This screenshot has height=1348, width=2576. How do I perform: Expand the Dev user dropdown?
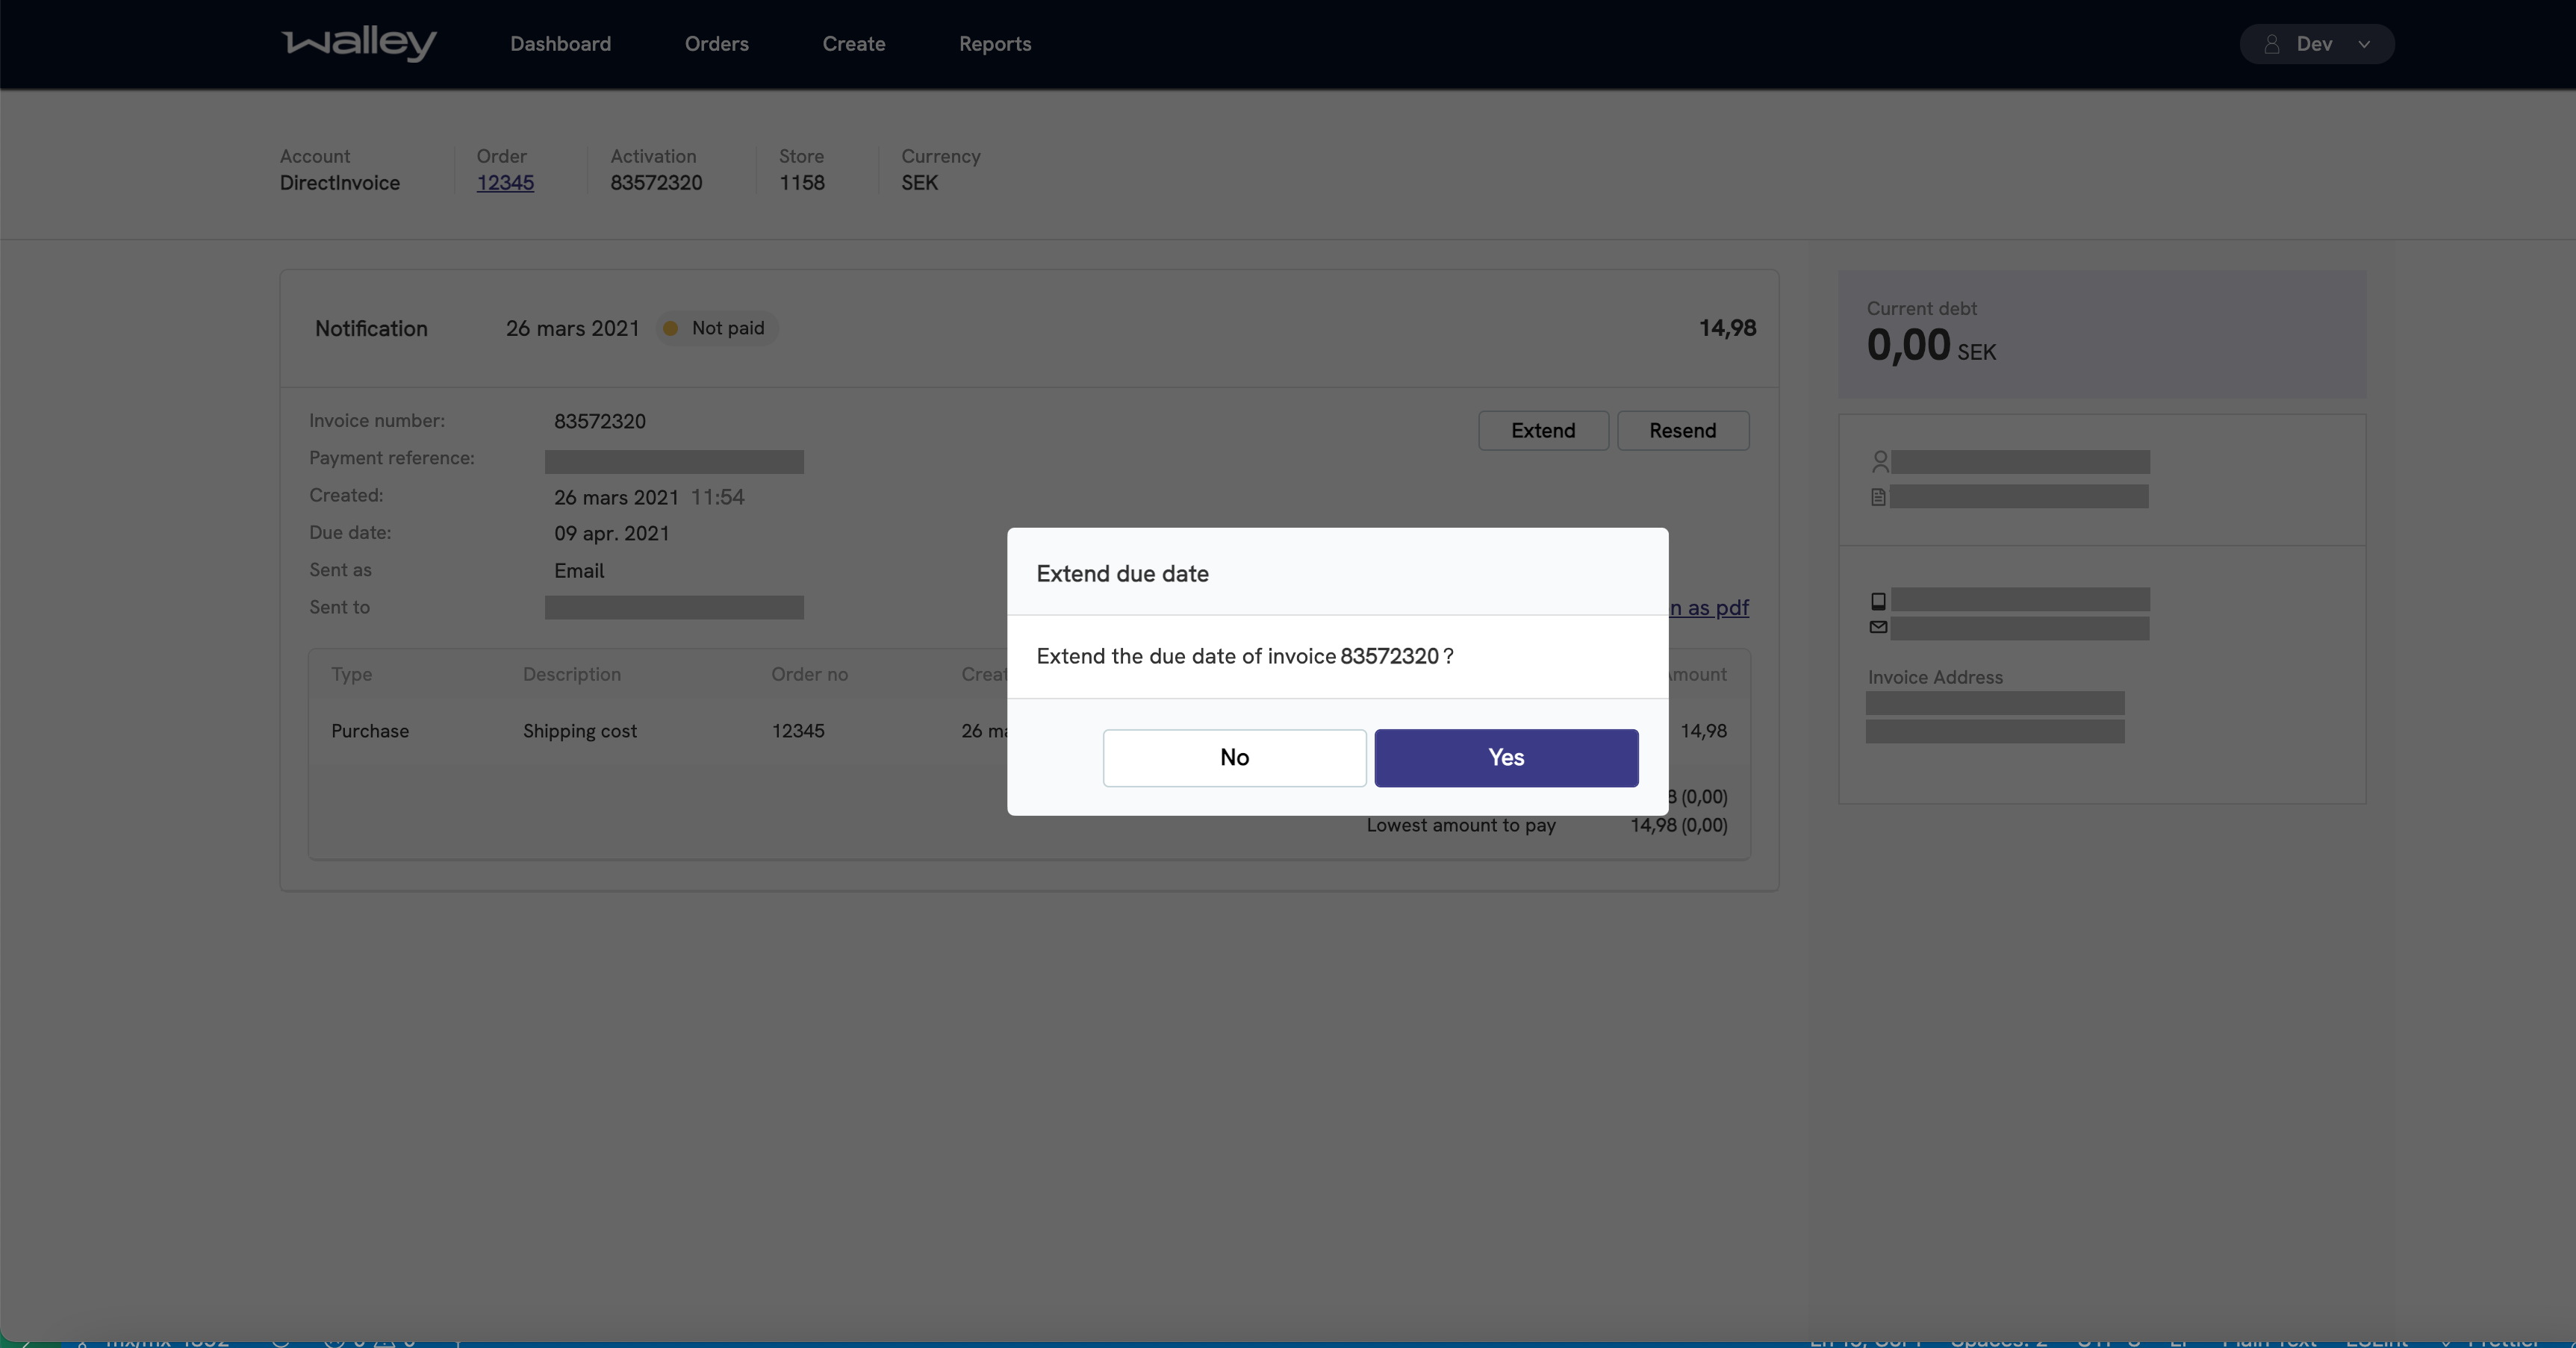(2316, 44)
